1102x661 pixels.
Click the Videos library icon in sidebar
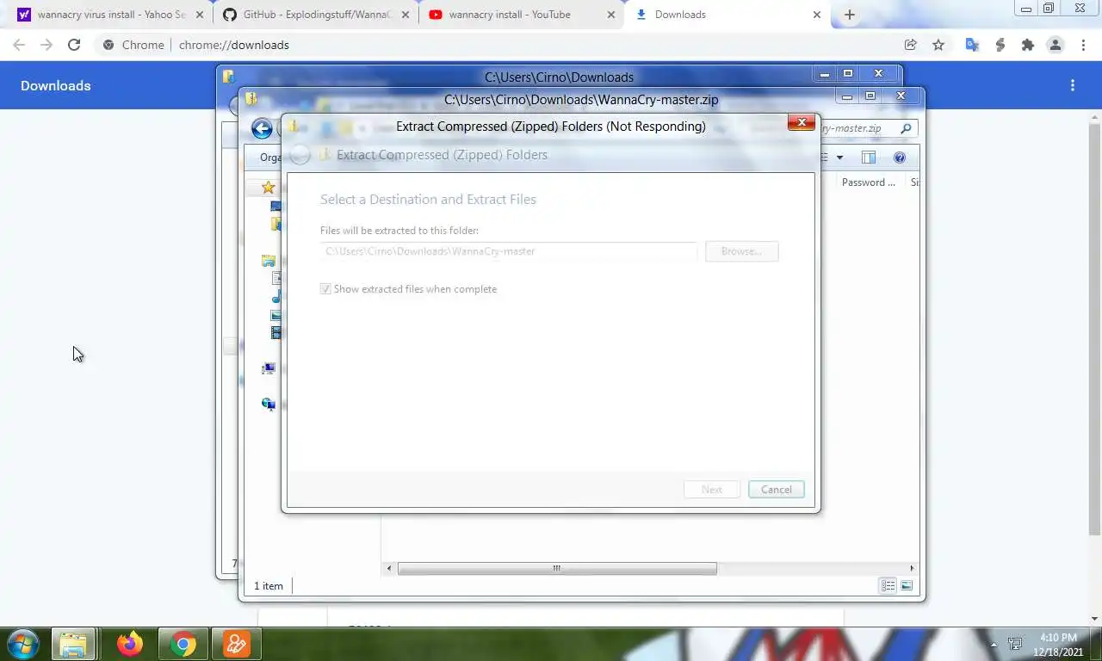click(276, 333)
